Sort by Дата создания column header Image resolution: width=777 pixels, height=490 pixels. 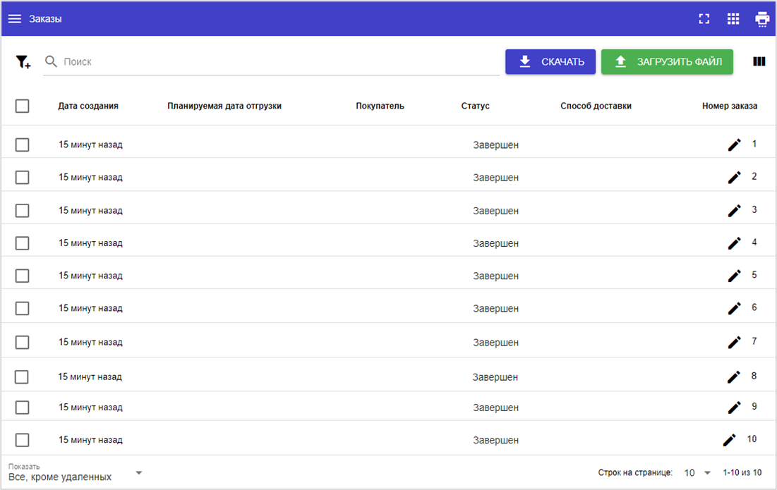88,106
